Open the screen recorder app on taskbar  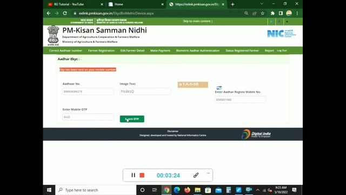pyautogui.click(x=249, y=190)
